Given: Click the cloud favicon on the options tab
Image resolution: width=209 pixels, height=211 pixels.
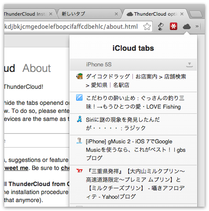Looking at the screenshot, I should 130,14.
